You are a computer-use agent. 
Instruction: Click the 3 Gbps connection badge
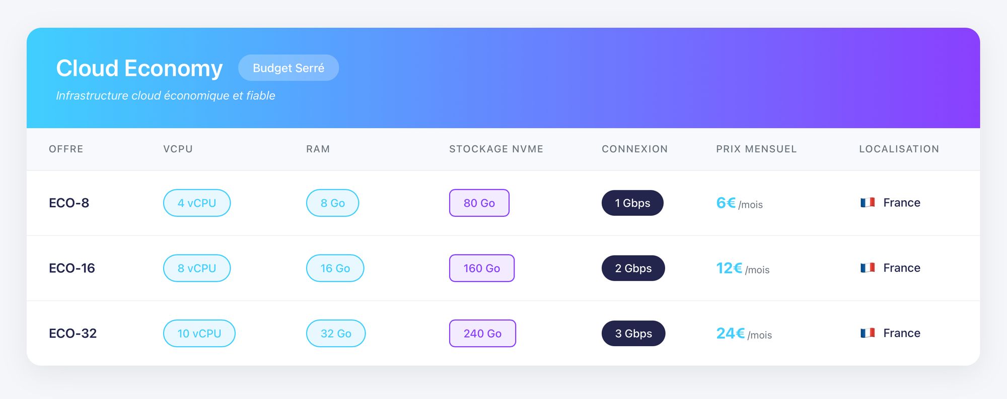pos(633,333)
